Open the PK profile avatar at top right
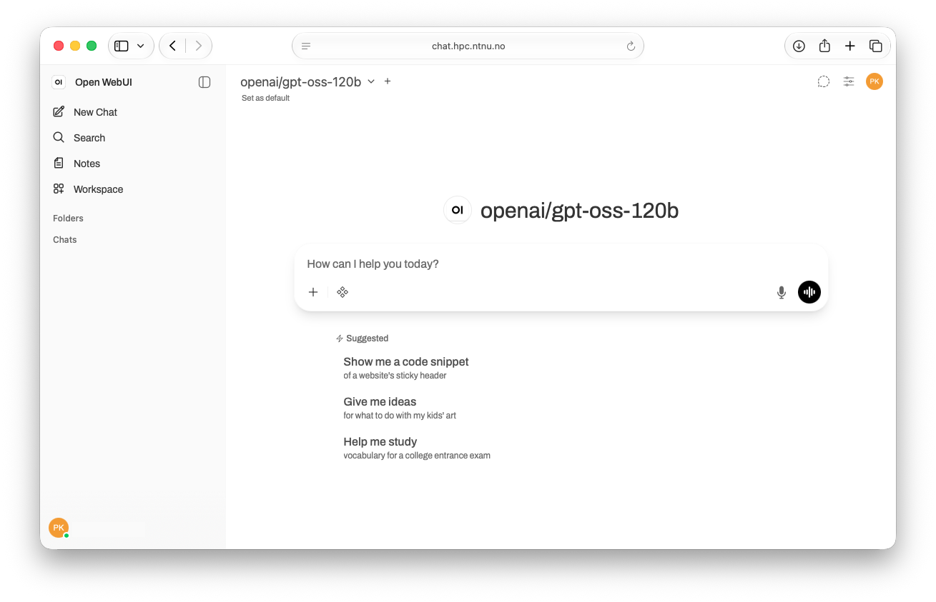Viewport: 936px width, 602px height. click(x=875, y=81)
